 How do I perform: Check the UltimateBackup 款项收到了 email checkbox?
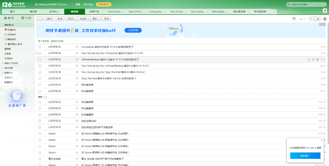point(39,59)
